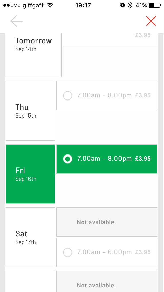This screenshot has width=164, height=292.
Task: Tap the battery indicator icon
Action: [x=155, y=5]
